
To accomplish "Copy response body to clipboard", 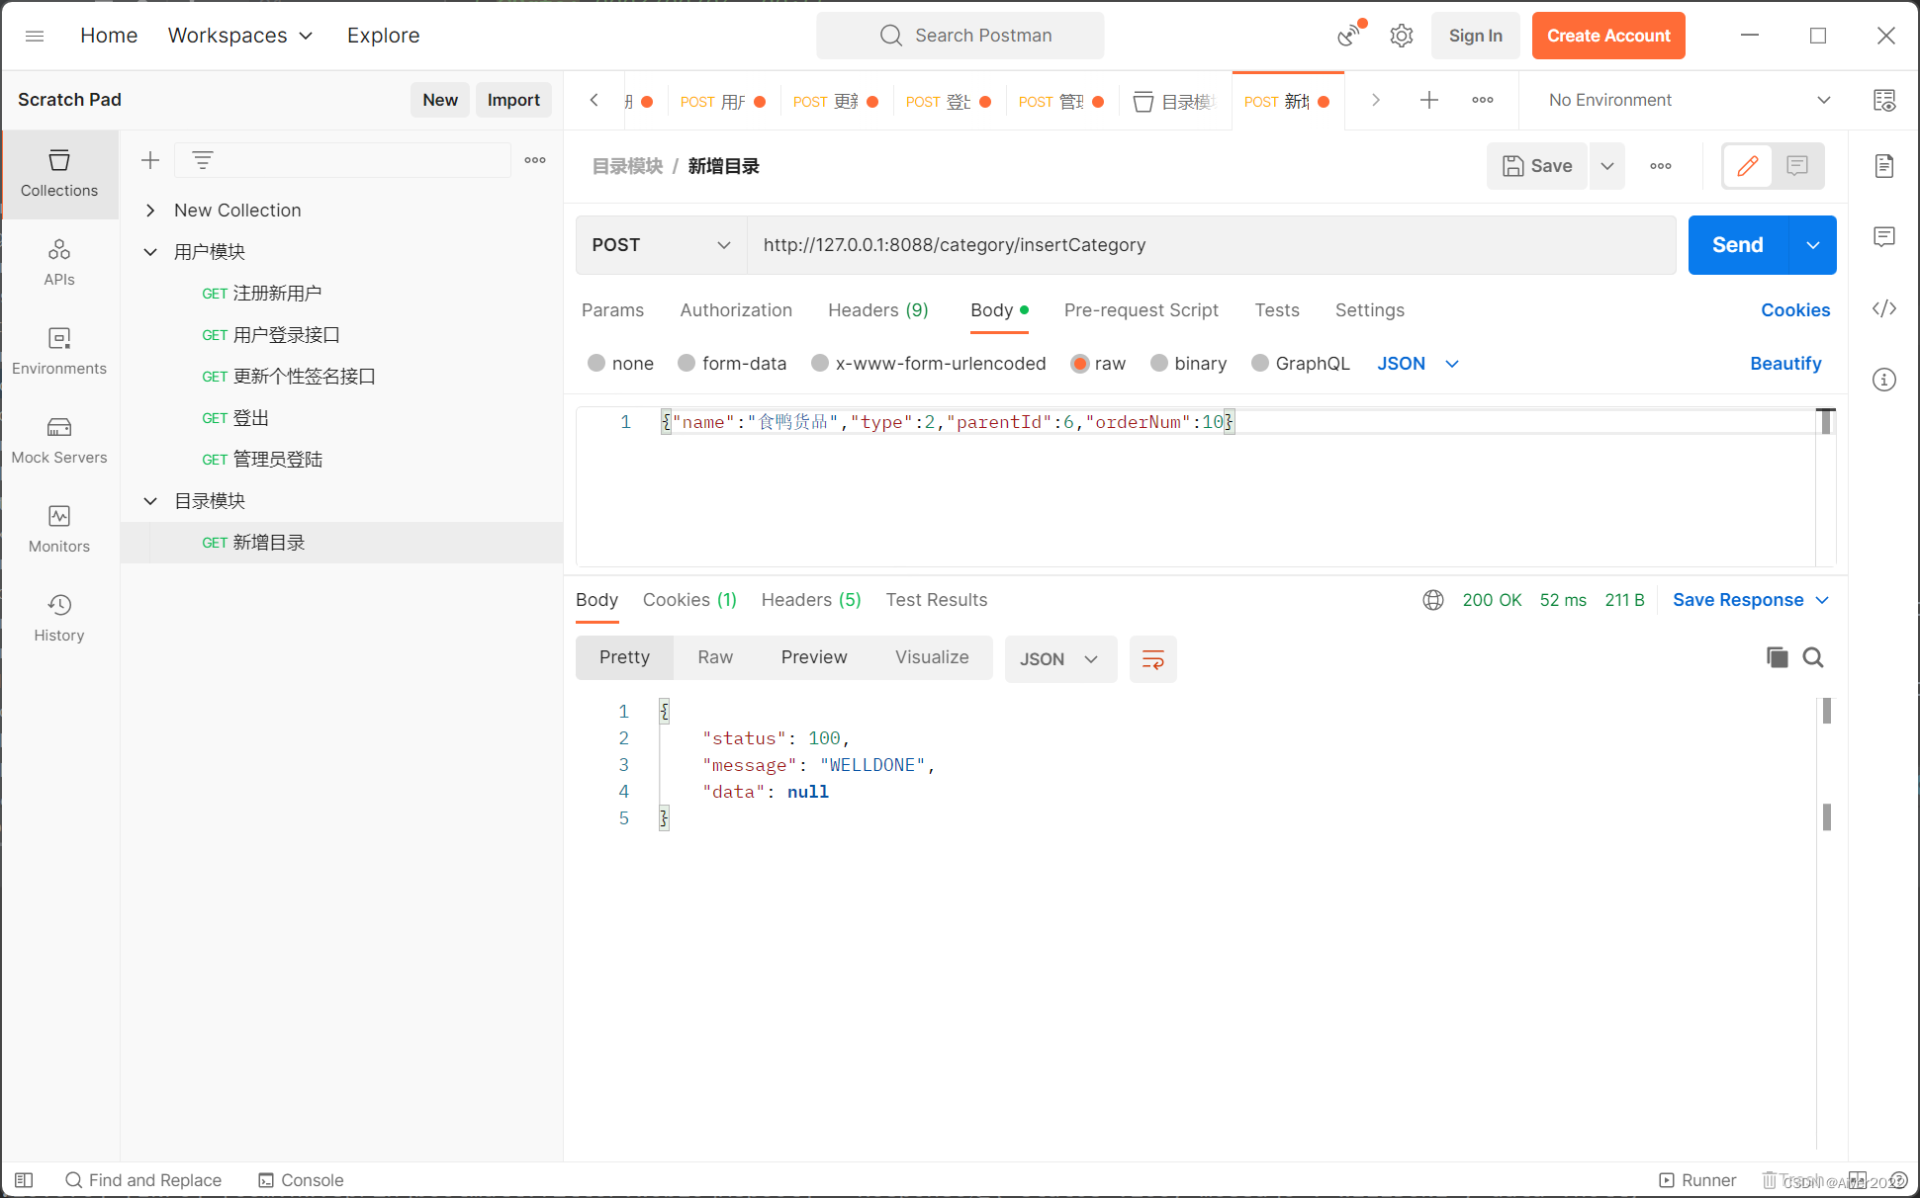I will pyautogui.click(x=1777, y=657).
